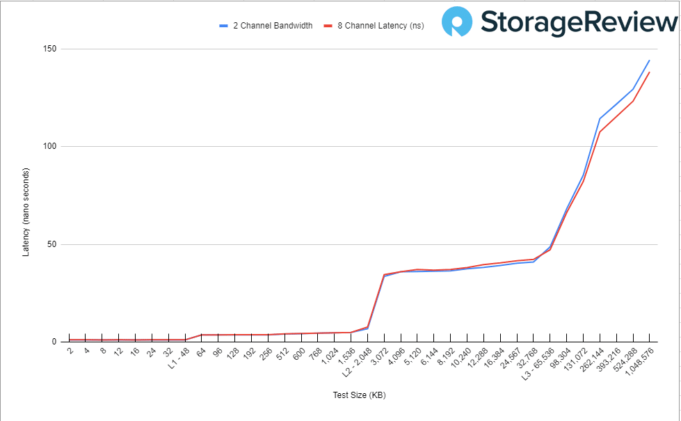Select the x-axis tick label "600"

click(x=299, y=354)
